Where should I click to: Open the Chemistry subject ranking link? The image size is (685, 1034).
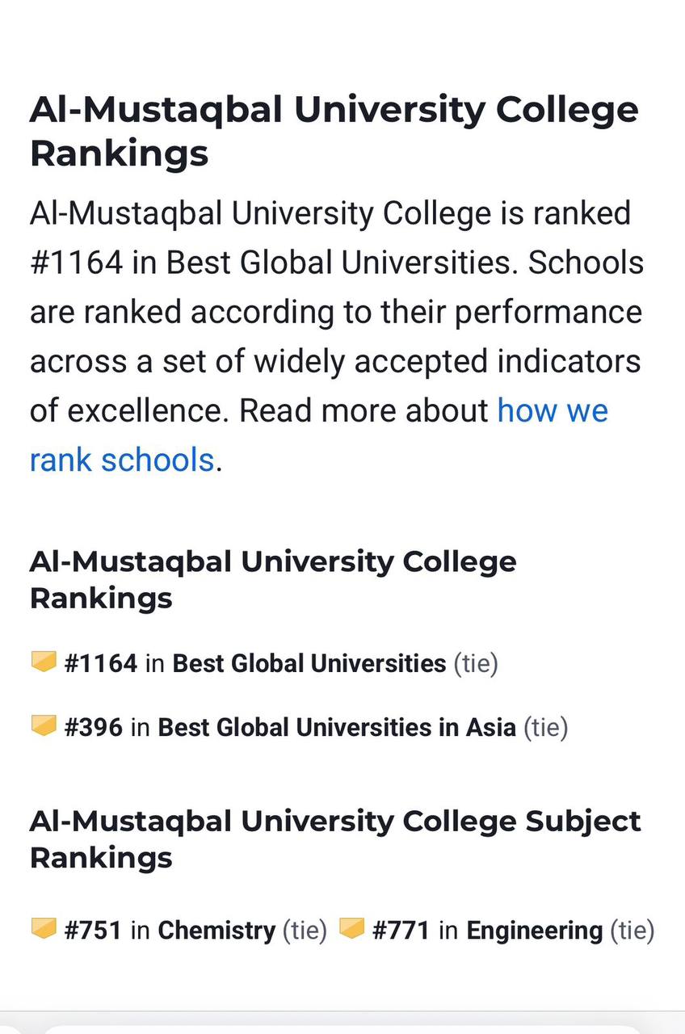(216, 931)
